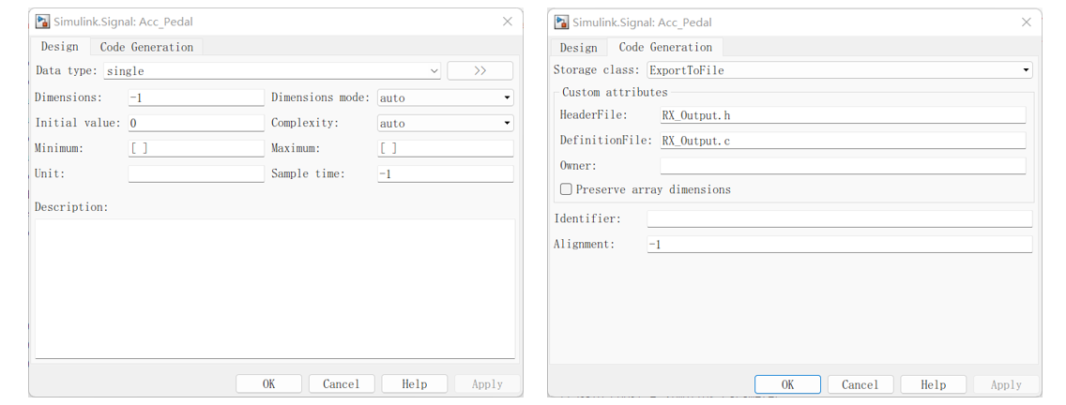Click the Identifier text field
The width and height of the screenshot is (1066, 405).
tap(839, 218)
